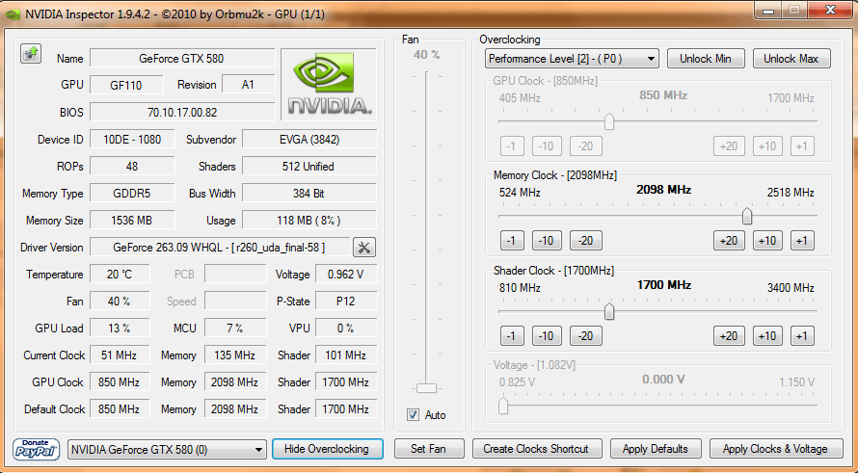Click the Fan speed vertical slider handle
This screenshot has width=858, height=473.
[x=426, y=388]
